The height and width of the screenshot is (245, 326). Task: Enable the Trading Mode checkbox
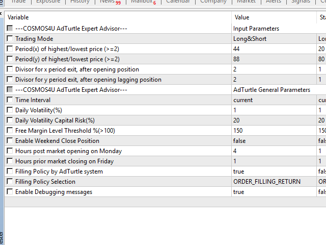[10, 39]
